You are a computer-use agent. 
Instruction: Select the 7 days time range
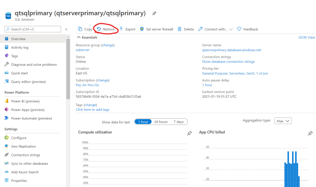(179, 122)
